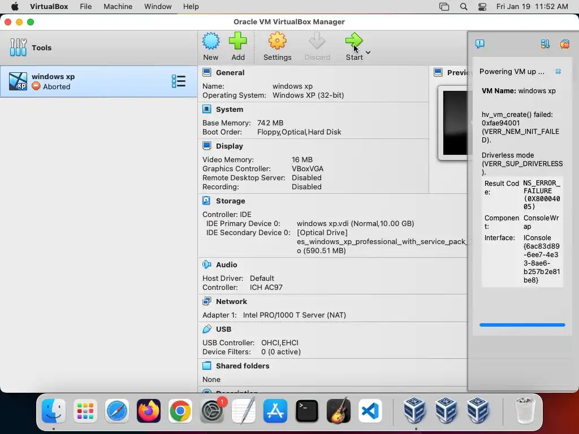Open the Network settings heading link
This screenshot has width=579, height=434.
click(x=231, y=302)
